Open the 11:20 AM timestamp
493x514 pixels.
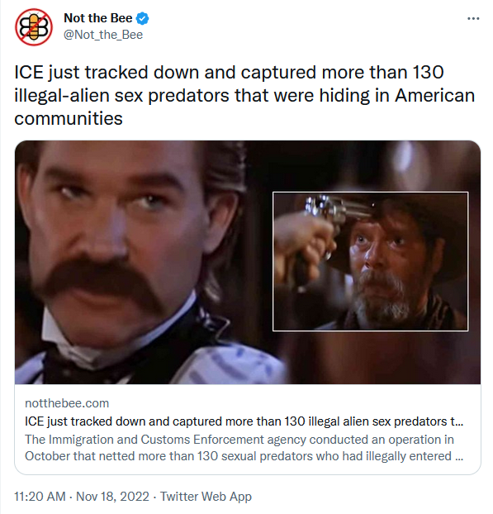[40, 497]
